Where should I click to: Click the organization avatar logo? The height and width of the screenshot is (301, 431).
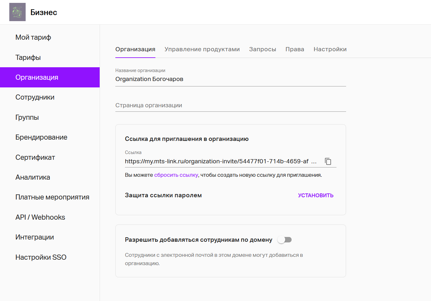pyautogui.click(x=17, y=12)
